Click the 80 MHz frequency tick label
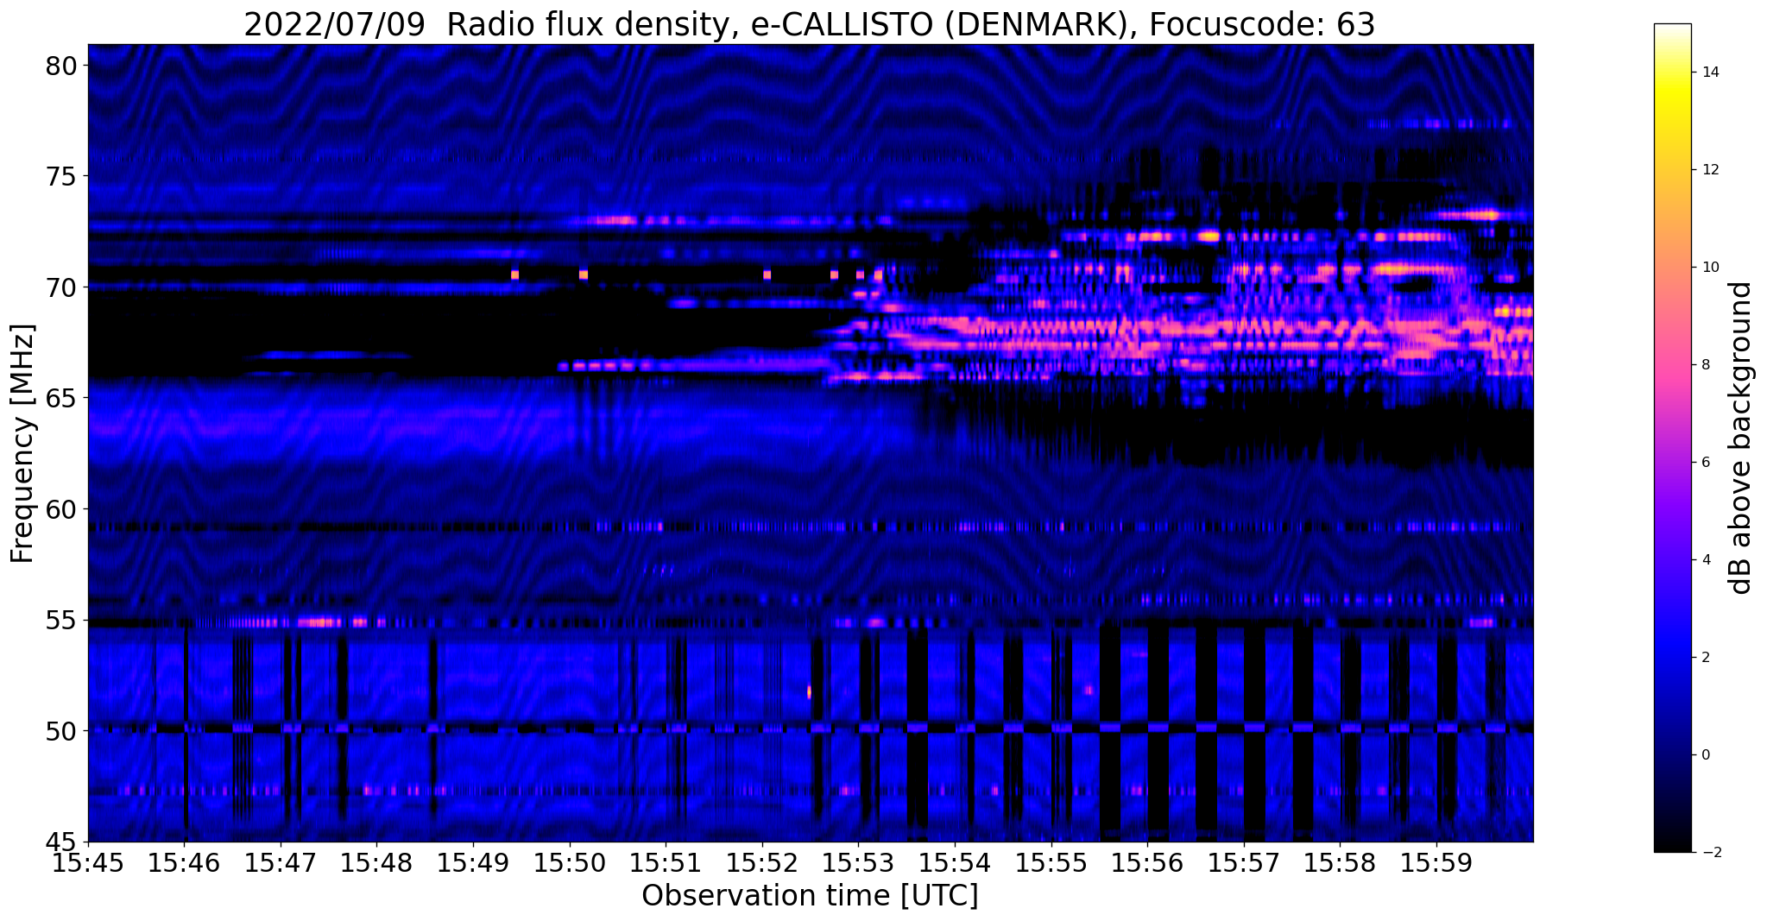This screenshot has height=921, width=1767. coord(61,66)
